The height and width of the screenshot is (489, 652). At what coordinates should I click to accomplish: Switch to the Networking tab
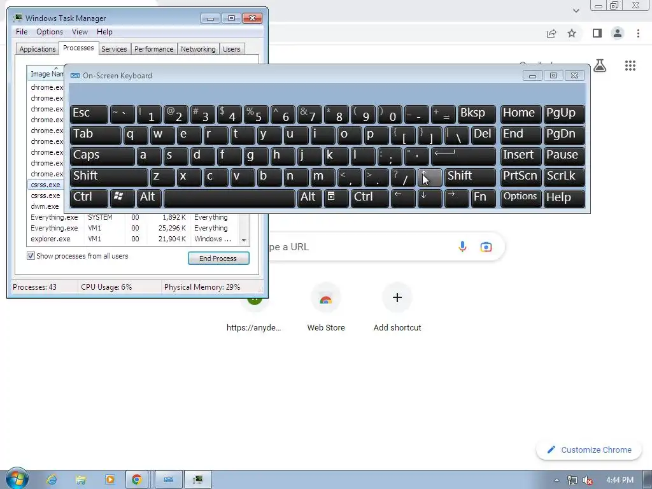[x=198, y=49]
